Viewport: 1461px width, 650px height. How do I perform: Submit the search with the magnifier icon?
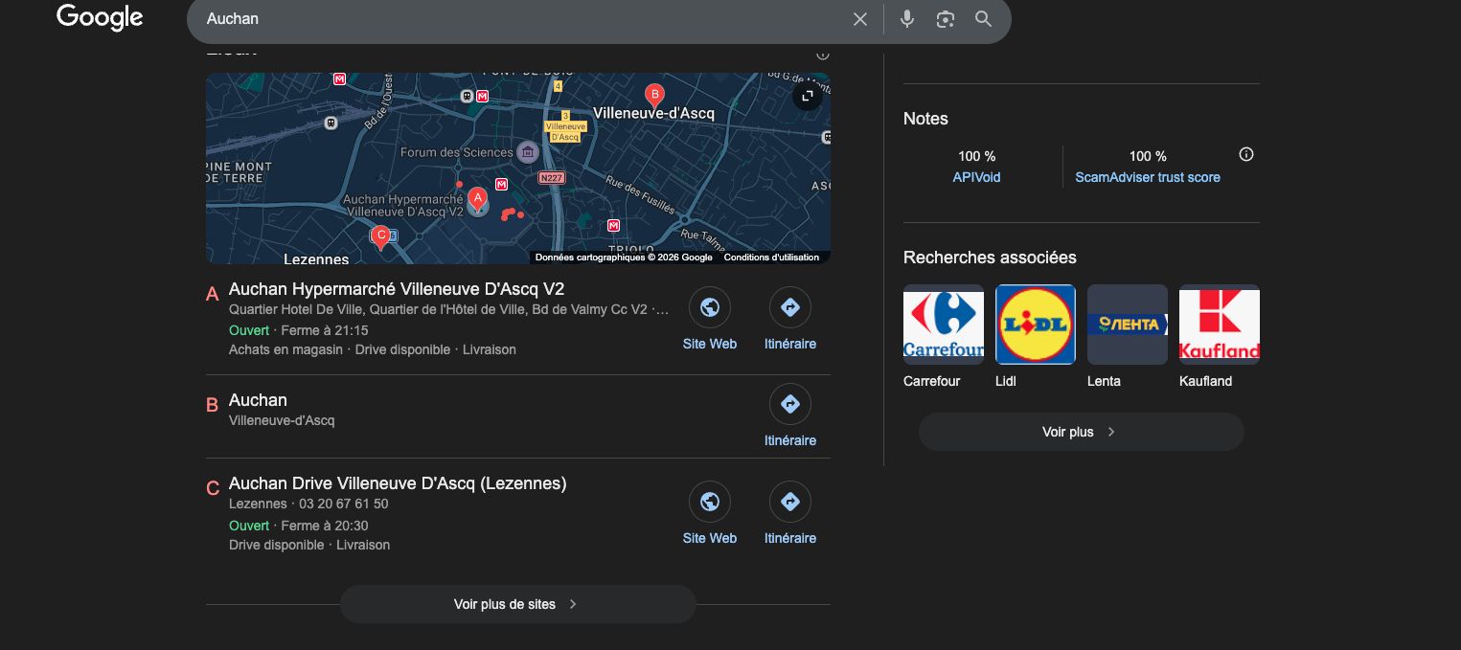pos(983,19)
